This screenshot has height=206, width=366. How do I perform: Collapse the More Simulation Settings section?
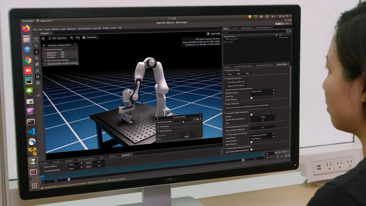[45, 60]
